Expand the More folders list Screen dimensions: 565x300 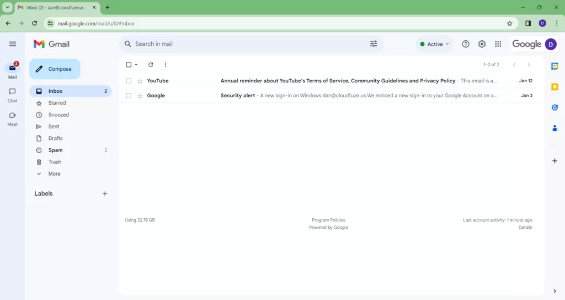click(54, 173)
